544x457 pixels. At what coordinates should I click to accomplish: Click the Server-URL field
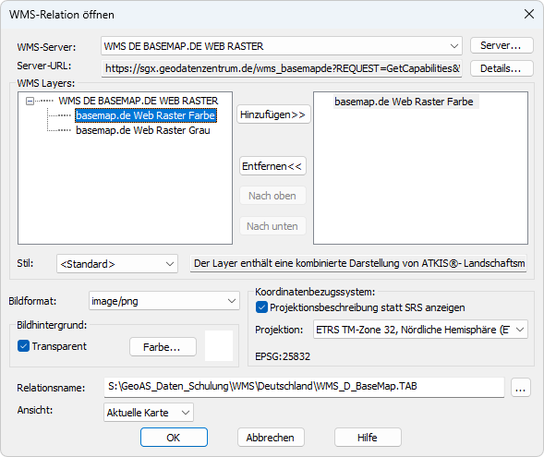pyautogui.click(x=282, y=68)
